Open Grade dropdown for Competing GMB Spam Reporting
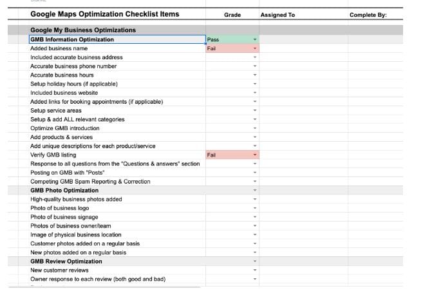This screenshot has height=304, width=434. click(x=255, y=182)
